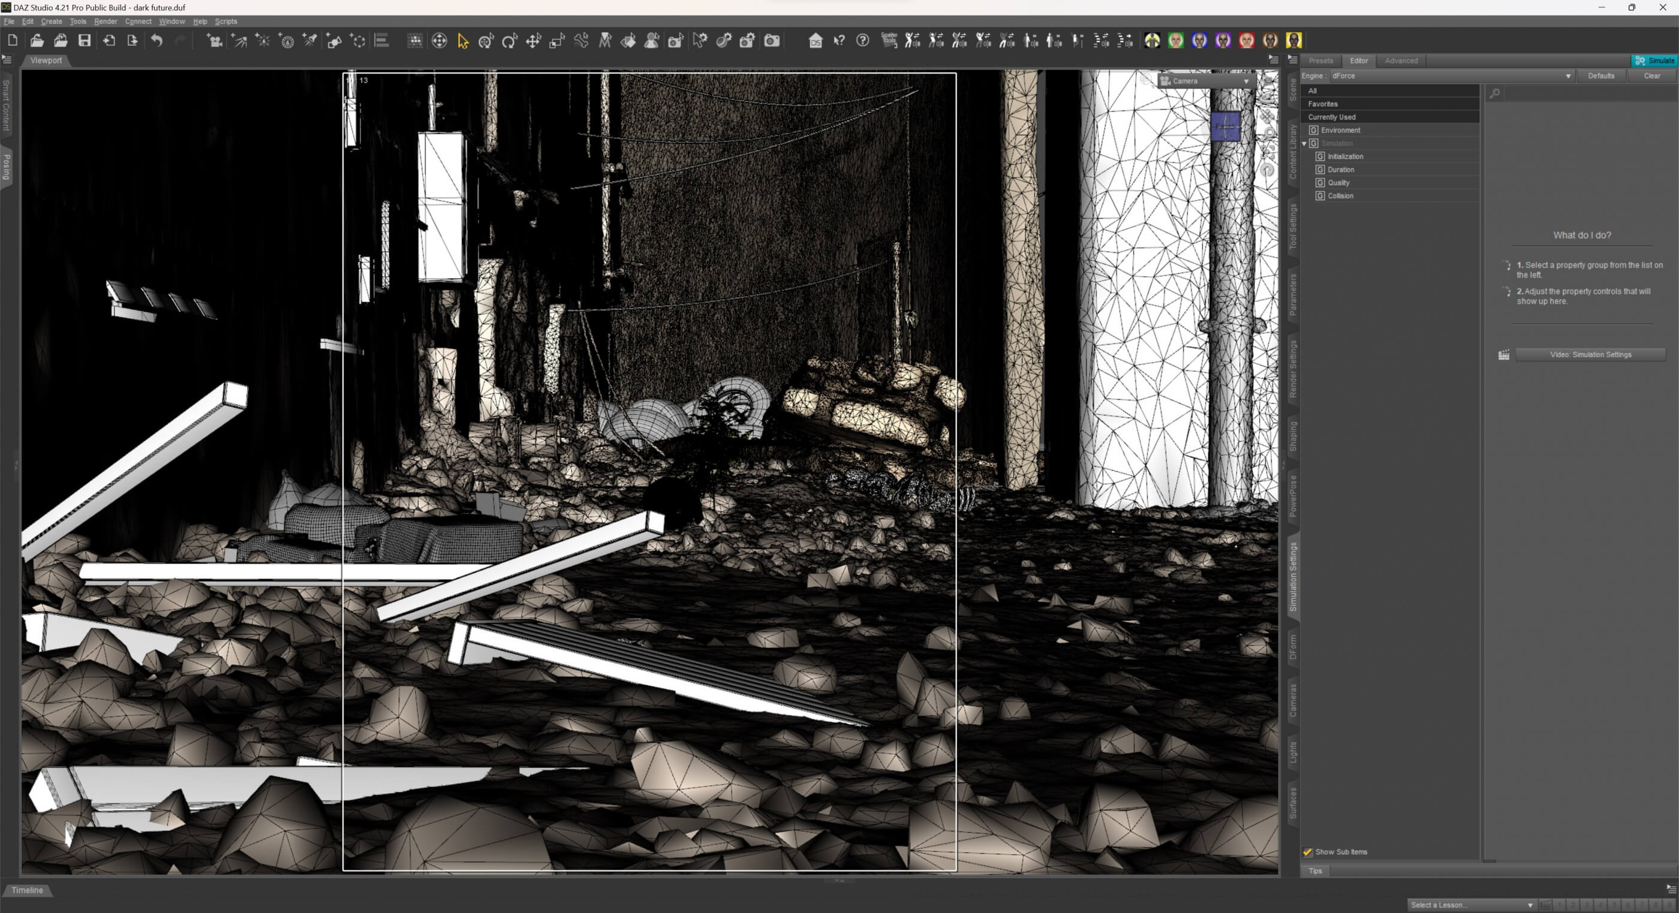Click the What's This help cursor icon
This screenshot has height=913, width=1679.
pos(839,40)
